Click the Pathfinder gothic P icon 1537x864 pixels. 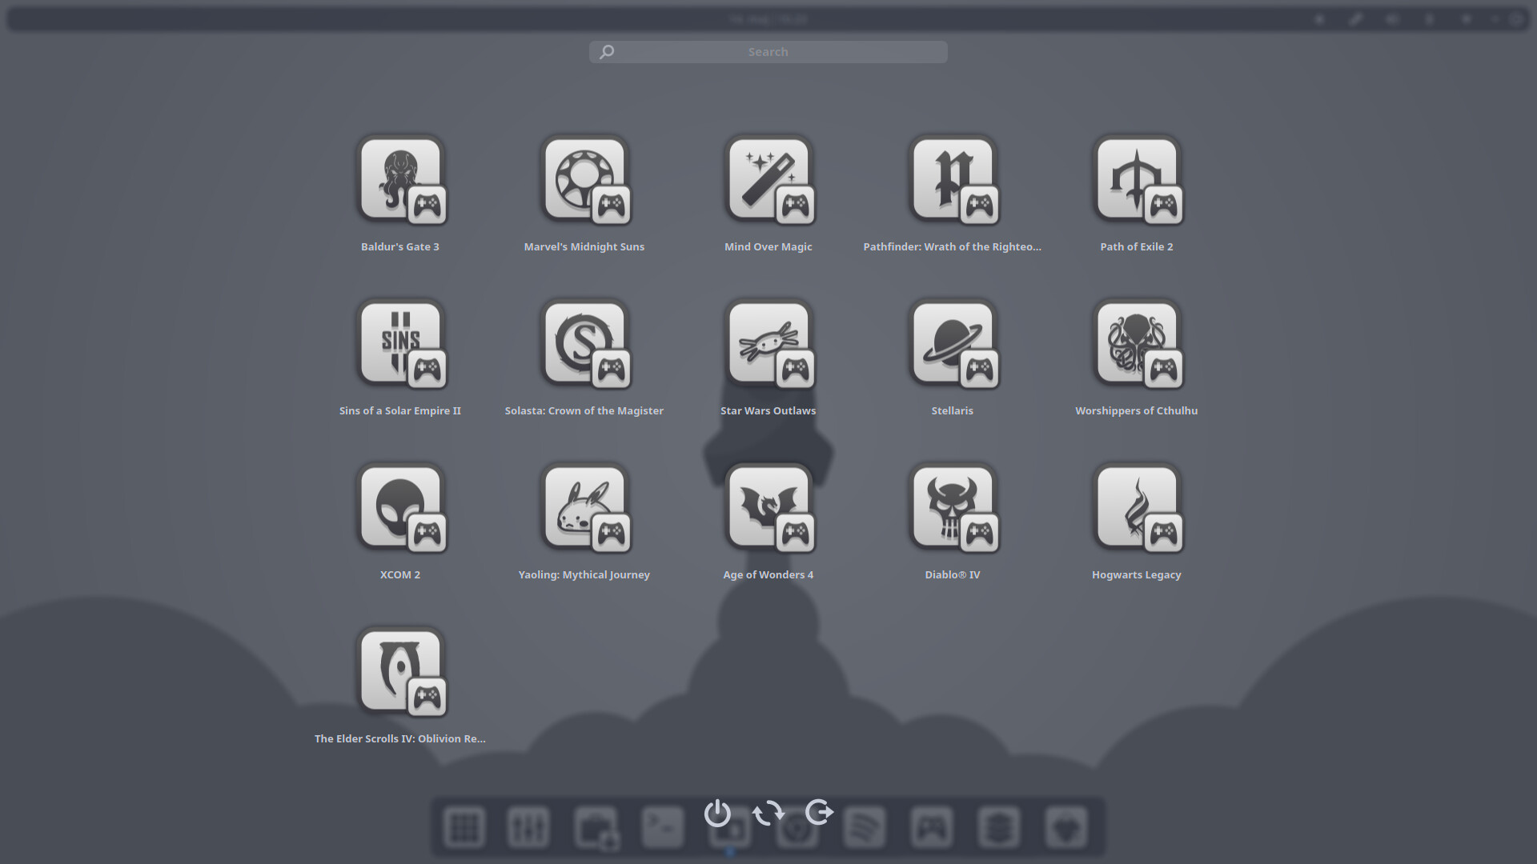tap(953, 180)
